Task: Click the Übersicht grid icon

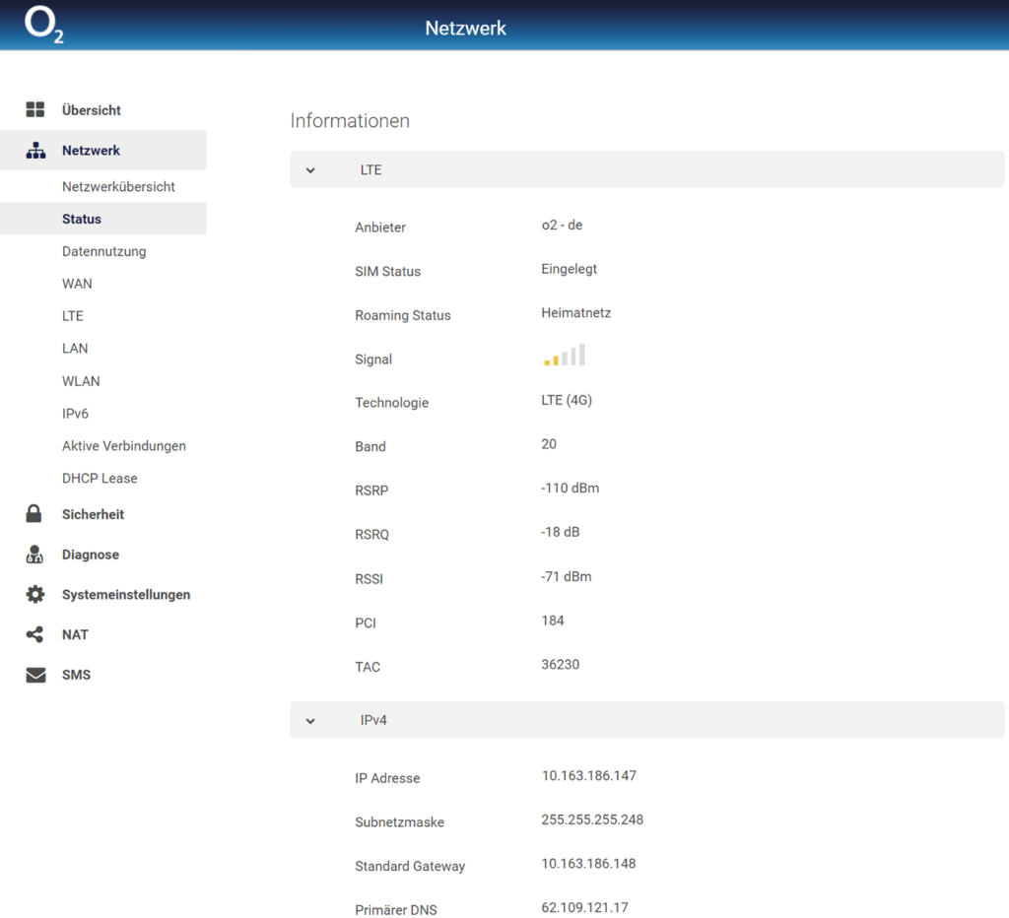Action: pos(35,110)
